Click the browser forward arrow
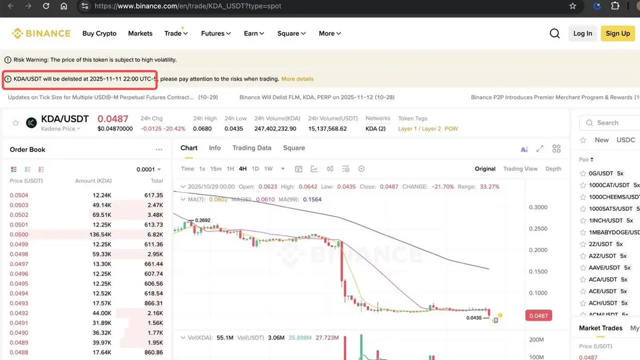This screenshot has width=640, height=360. tap(29, 6)
